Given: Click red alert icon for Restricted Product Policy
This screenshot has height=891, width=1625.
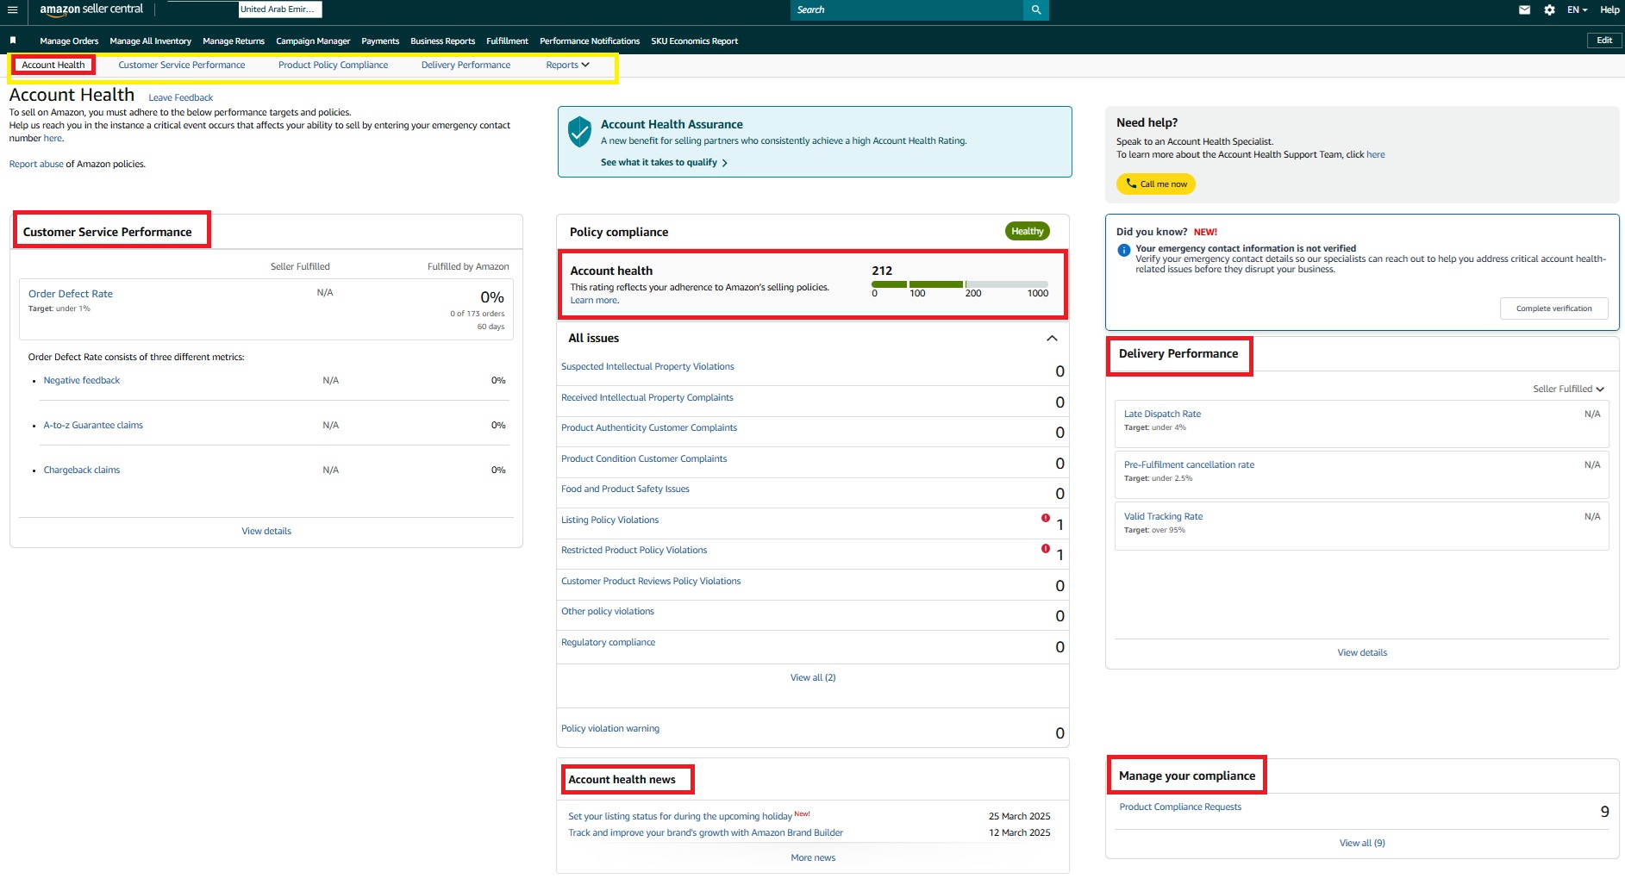Looking at the screenshot, I should 1046,548.
